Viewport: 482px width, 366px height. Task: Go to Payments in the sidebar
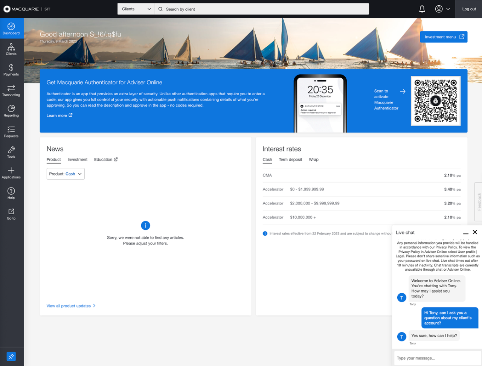(11, 70)
